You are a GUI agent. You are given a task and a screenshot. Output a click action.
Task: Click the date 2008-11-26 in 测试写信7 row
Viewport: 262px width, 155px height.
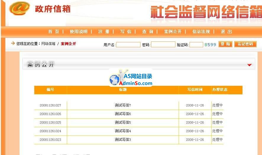coord(195,105)
